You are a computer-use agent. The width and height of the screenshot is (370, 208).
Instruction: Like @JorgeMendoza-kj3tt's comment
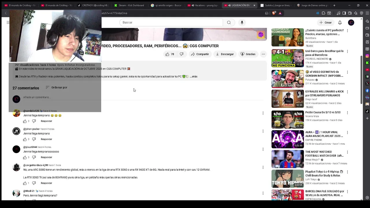click(25, 183)
